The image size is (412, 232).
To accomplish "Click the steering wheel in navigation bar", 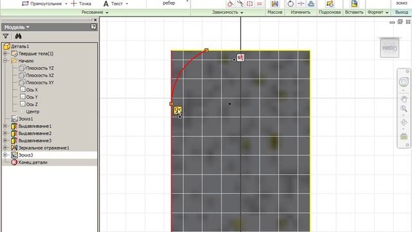I will pos(404,82).
